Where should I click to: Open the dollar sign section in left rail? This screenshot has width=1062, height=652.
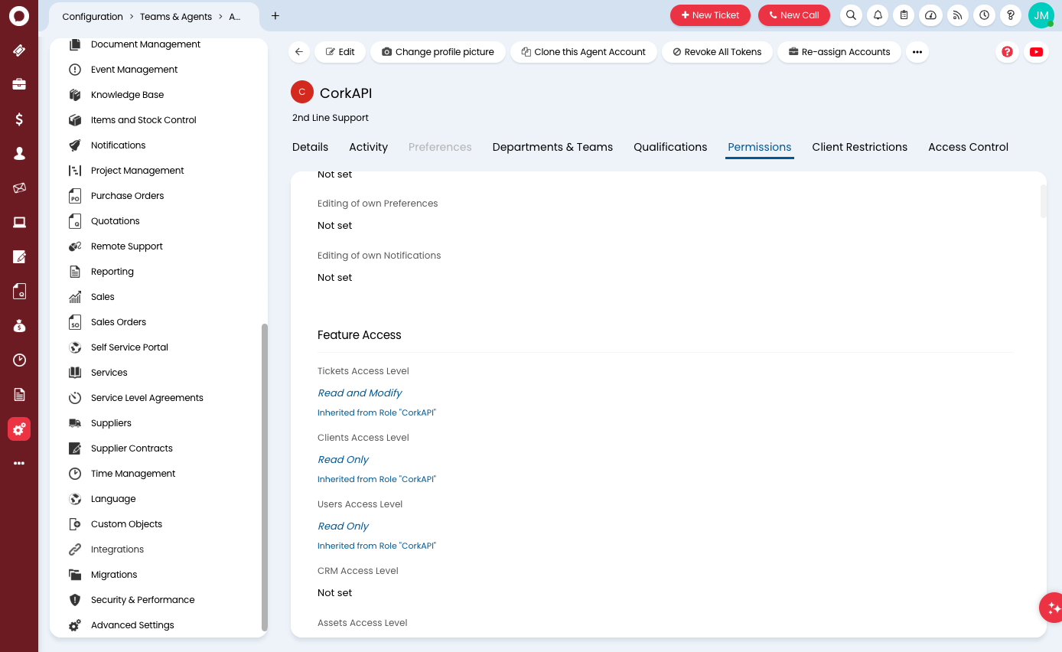pyautogui.click(x=19, y=119)
